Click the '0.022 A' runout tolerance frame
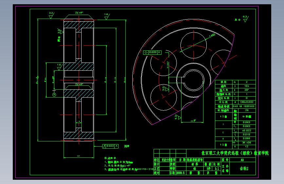The width and height of the screenshot is (284, 184). [x=110, y=146]
